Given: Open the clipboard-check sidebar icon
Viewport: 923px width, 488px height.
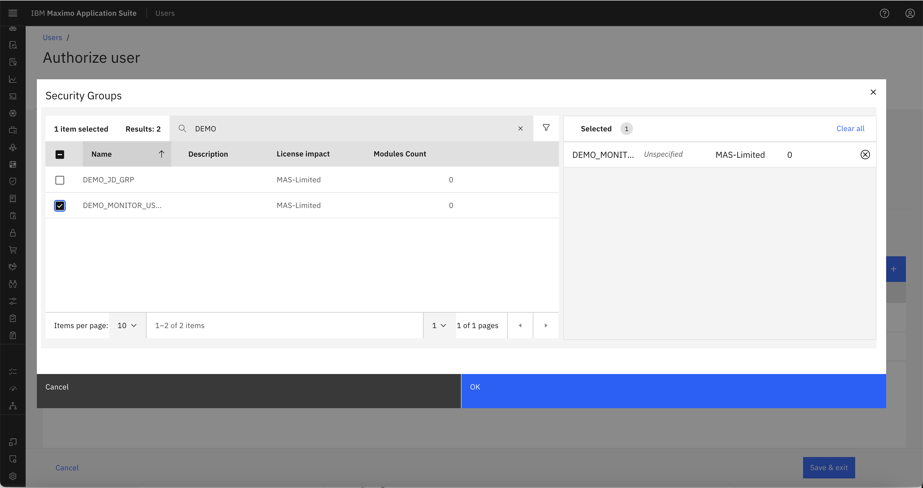Looking at the screenshot, I should tap(13, 318).
